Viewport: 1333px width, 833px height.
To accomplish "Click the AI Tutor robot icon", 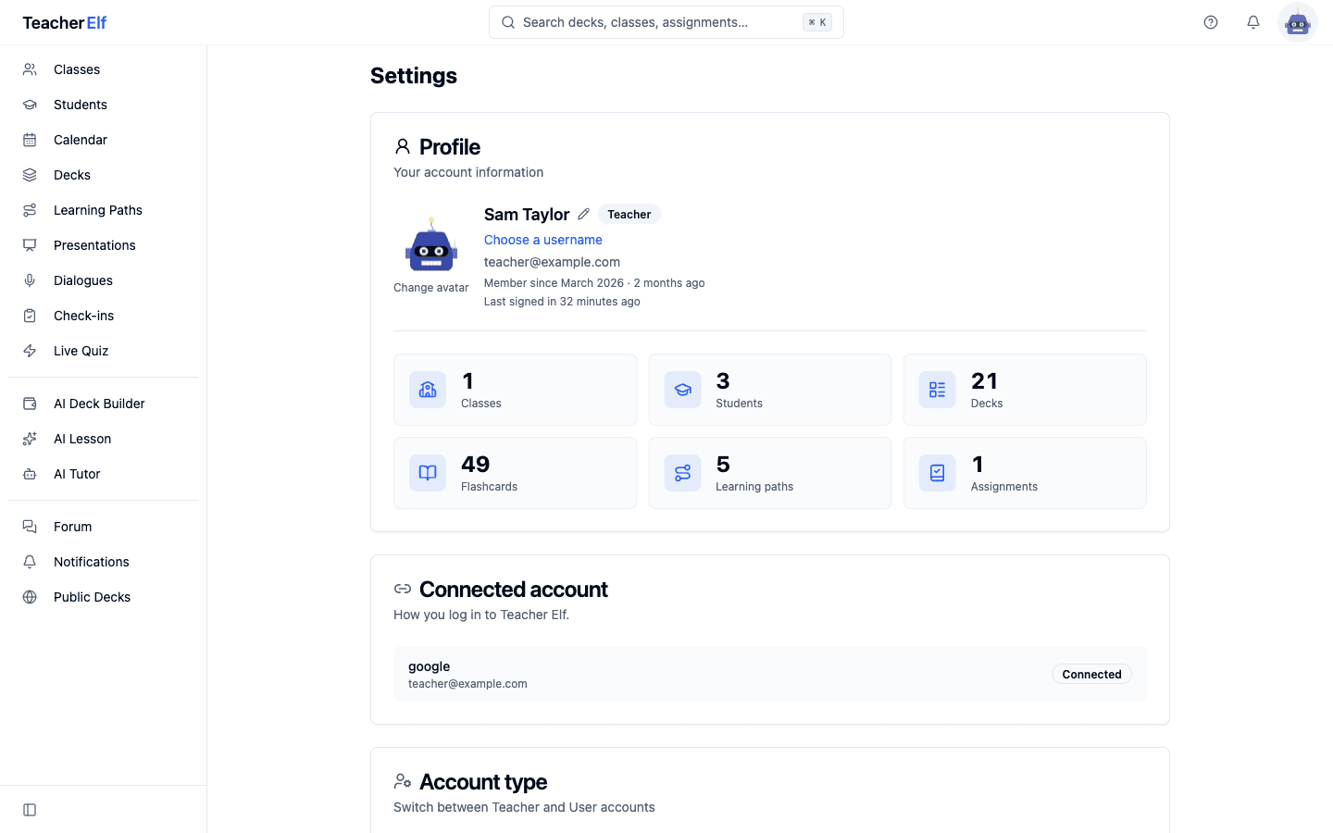I will 30,474.
